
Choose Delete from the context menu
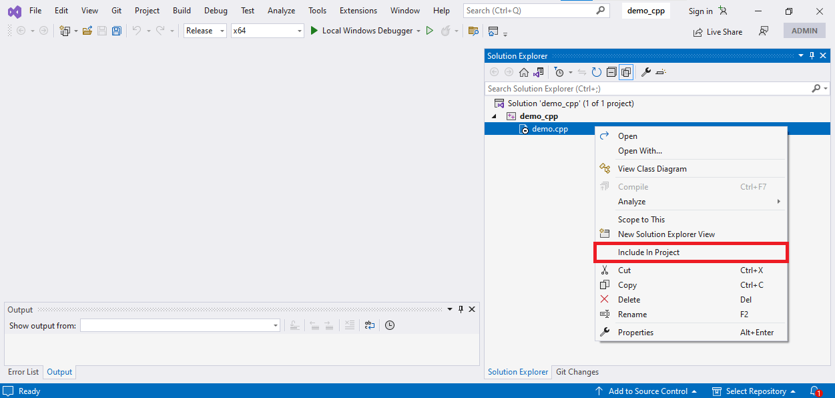pos(691,300)
